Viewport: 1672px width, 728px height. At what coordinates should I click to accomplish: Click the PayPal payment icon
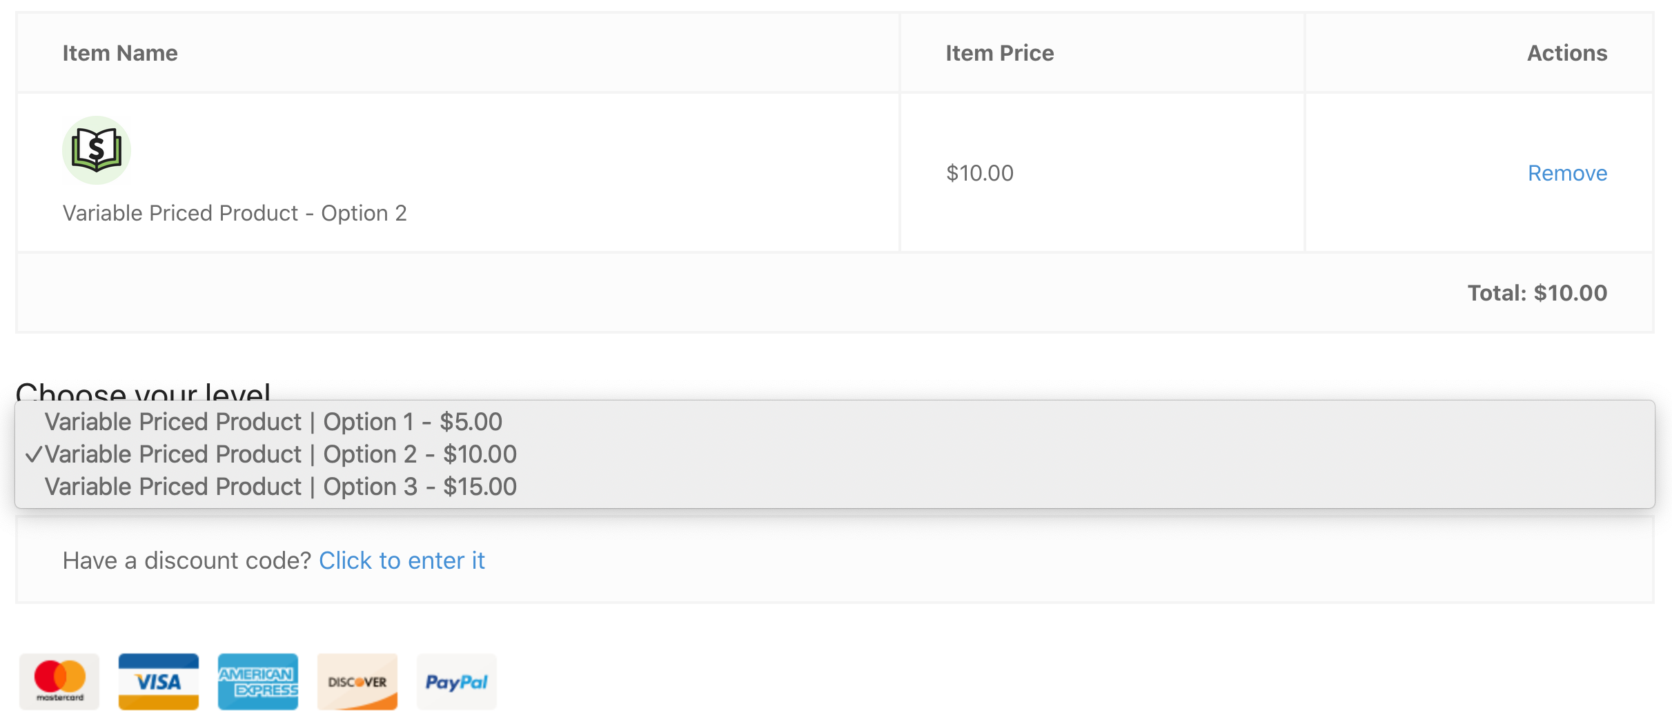[x=457, y=682]
